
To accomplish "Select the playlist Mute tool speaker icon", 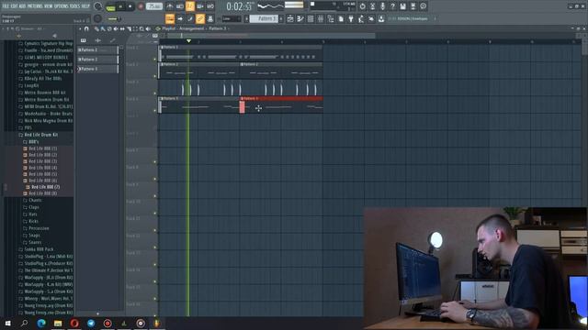I will [x=116, y=28].
